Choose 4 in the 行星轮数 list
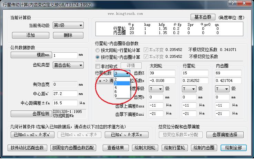Image resolution: width=254 pixels, height=159 pixels. click(x=122, y=87)
